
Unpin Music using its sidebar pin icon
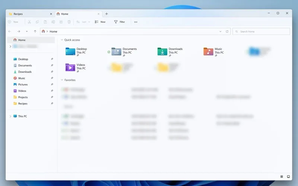coord(52,78)
